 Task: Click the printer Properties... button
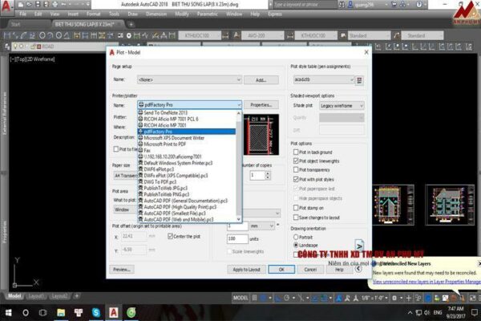coord(261,105)
